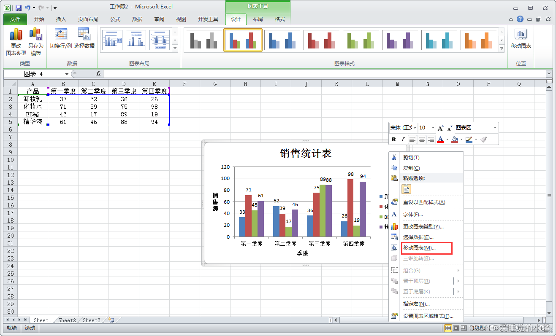Switch to chart Format (格式) tab
The width and height of the screenshot is (556, 336).
click(x=280, y=19)
